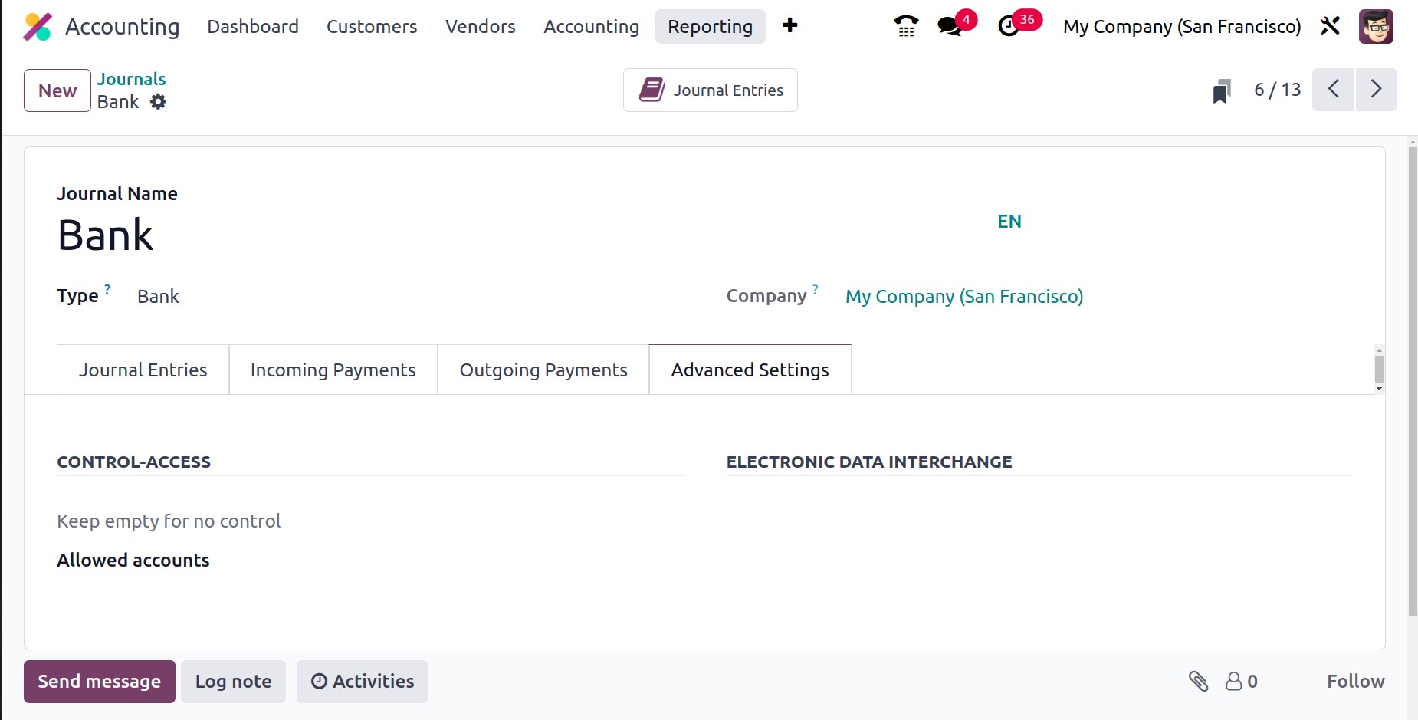Click the CONTROL-ACCESS section heading

coord(133,462)
